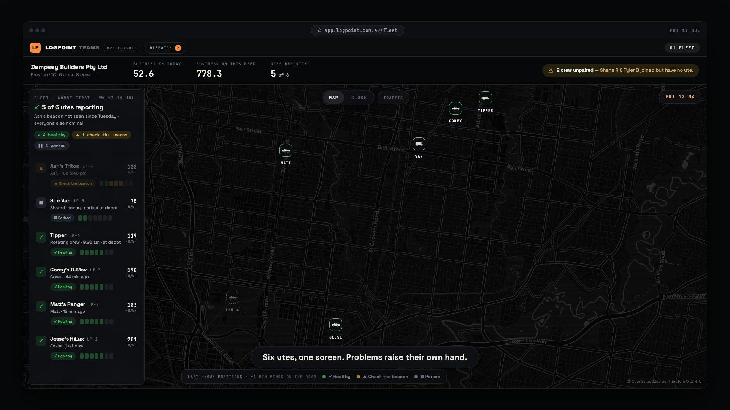Screen dimensions: 730x410
Task: Filter by 4 healthy chip
Action: point(52,135)
